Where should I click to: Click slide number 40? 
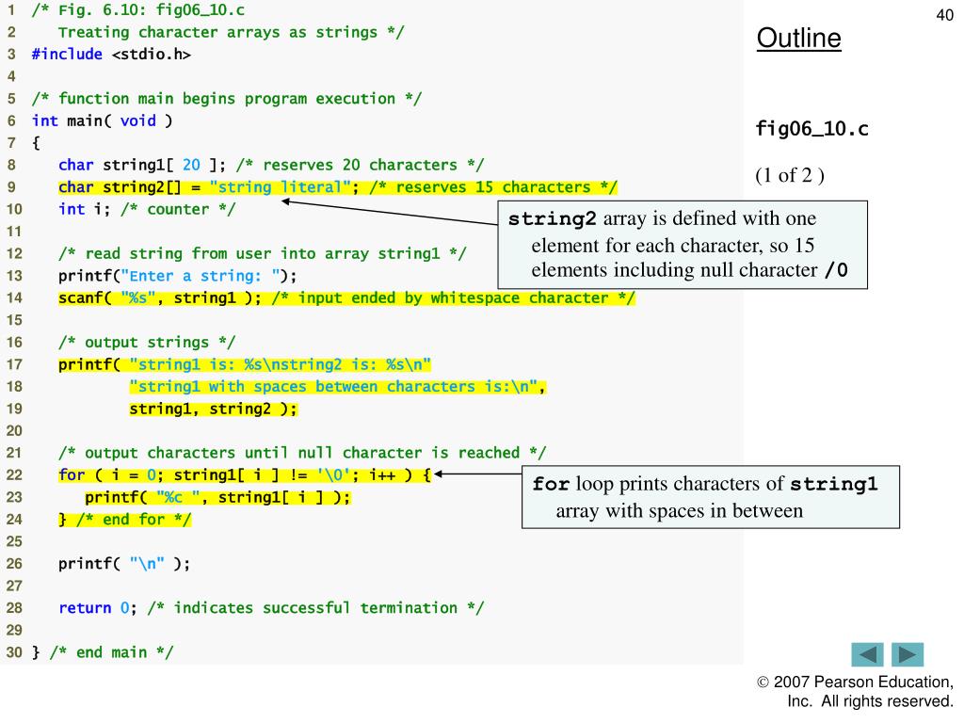coord(944,15)
